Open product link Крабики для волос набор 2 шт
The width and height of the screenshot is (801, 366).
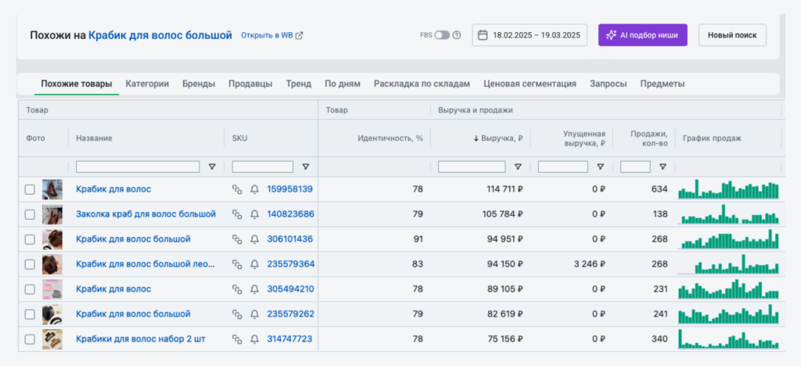141,339
